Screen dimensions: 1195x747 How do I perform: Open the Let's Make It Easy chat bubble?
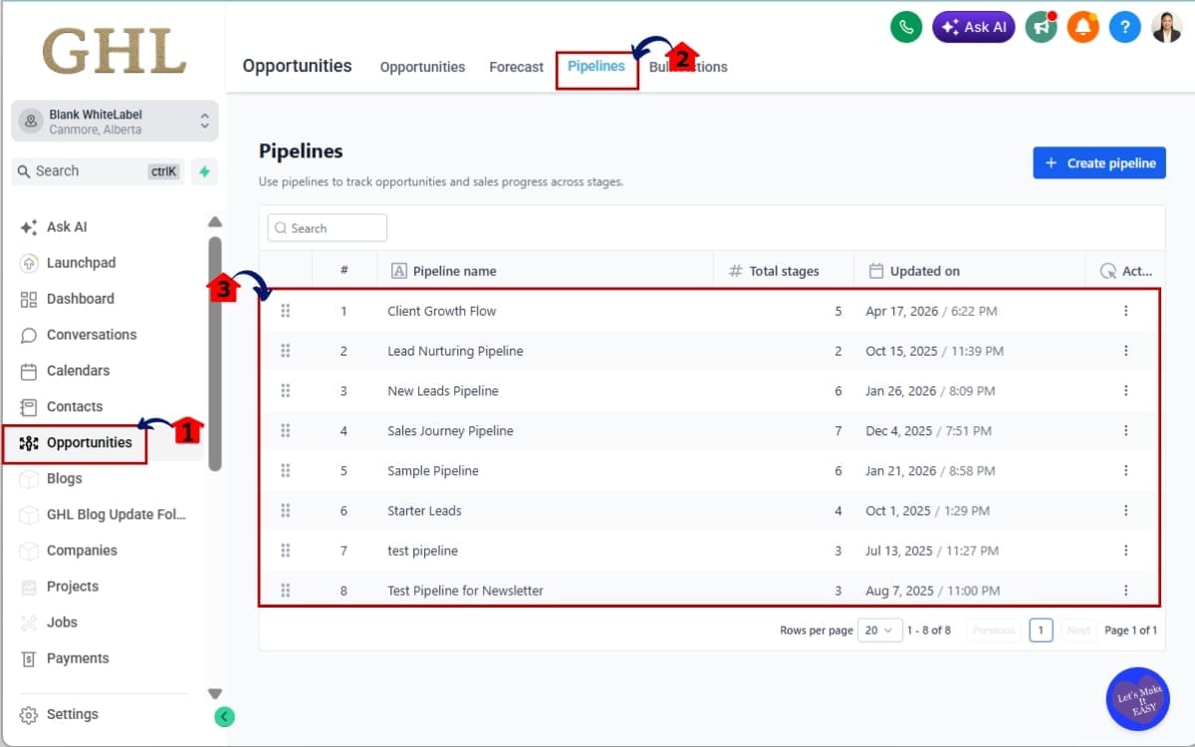(x=1137, y=698)
